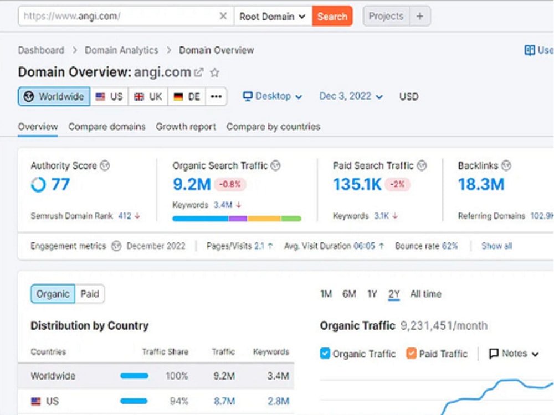Viewport: 554px width, 415px height.
Task: Set chart range to 2Y
Action: [x=394, y=294]
